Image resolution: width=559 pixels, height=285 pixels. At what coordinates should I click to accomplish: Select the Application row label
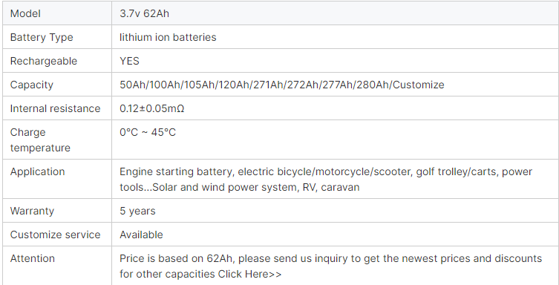coord(37,171)
